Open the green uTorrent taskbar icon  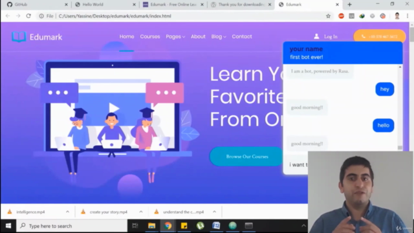point(200,226)
